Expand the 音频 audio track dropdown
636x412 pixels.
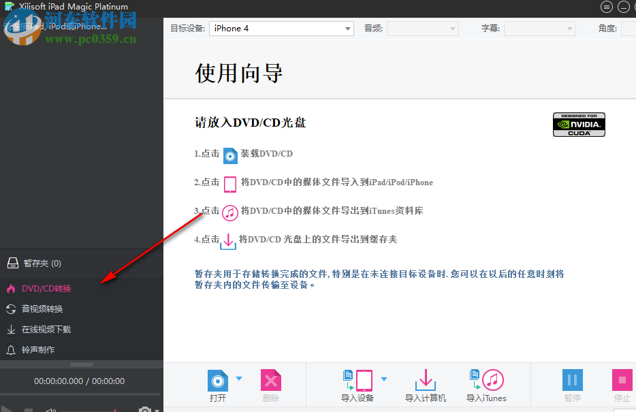pos(422,29)
